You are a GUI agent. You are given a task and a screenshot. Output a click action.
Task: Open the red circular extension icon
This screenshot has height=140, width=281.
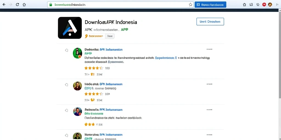pos(264,5)
